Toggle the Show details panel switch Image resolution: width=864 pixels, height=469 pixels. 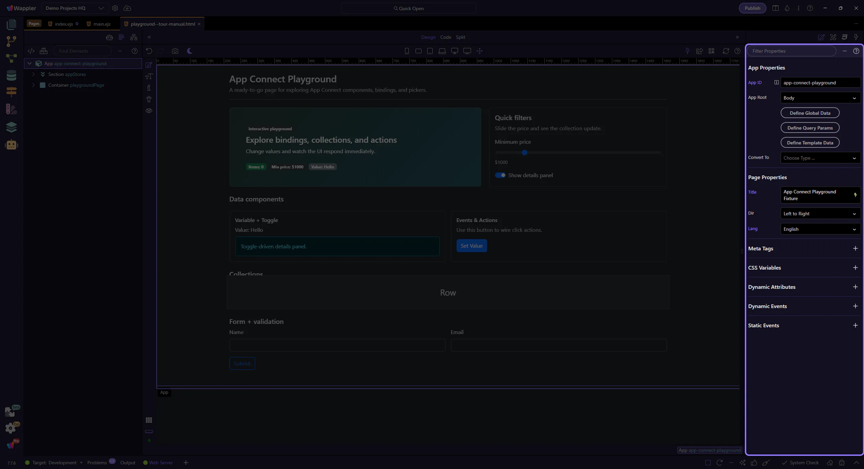pos(500,175)
